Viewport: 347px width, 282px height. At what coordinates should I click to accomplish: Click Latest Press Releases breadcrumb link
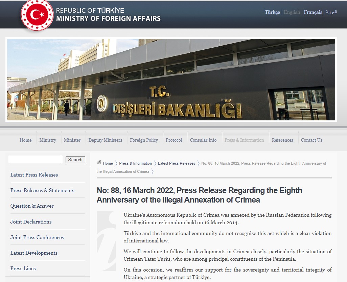tap(177, 163)
